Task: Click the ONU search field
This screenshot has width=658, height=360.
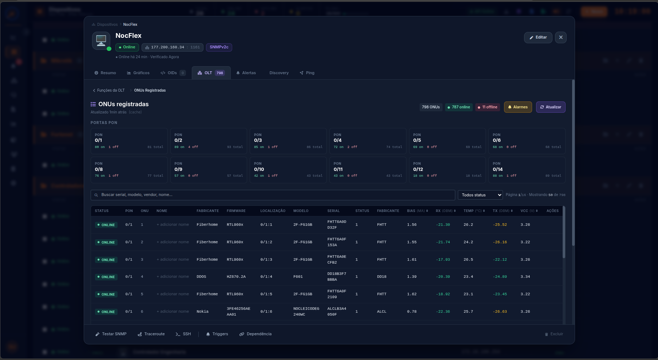Action: [x=273, y=195]
